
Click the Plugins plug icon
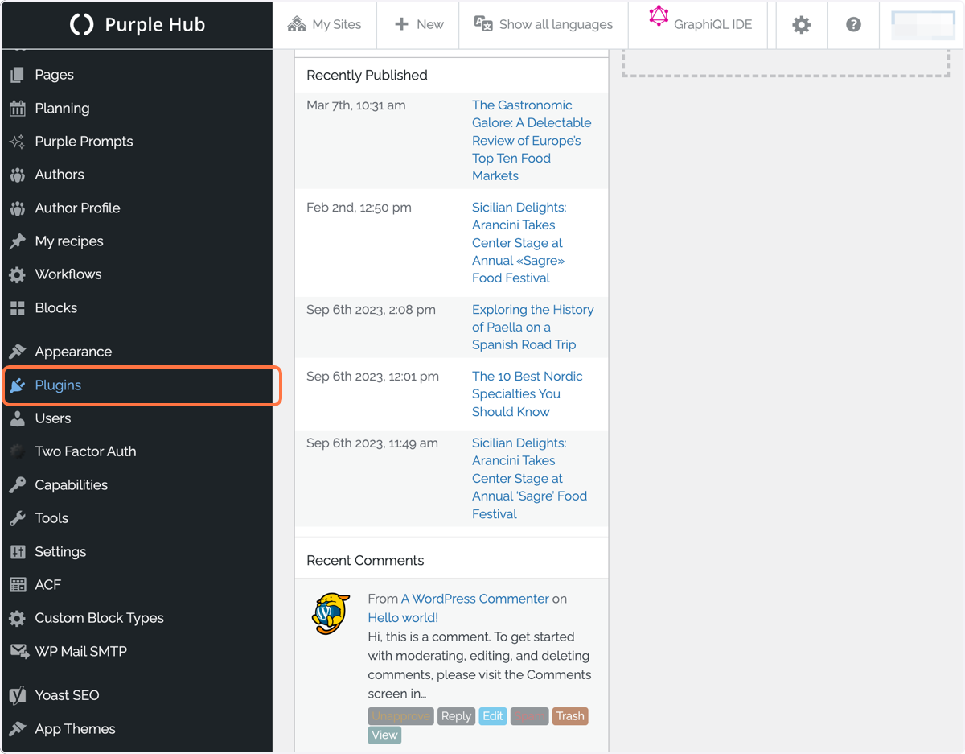pyautogui.click(x=17, y=385)
